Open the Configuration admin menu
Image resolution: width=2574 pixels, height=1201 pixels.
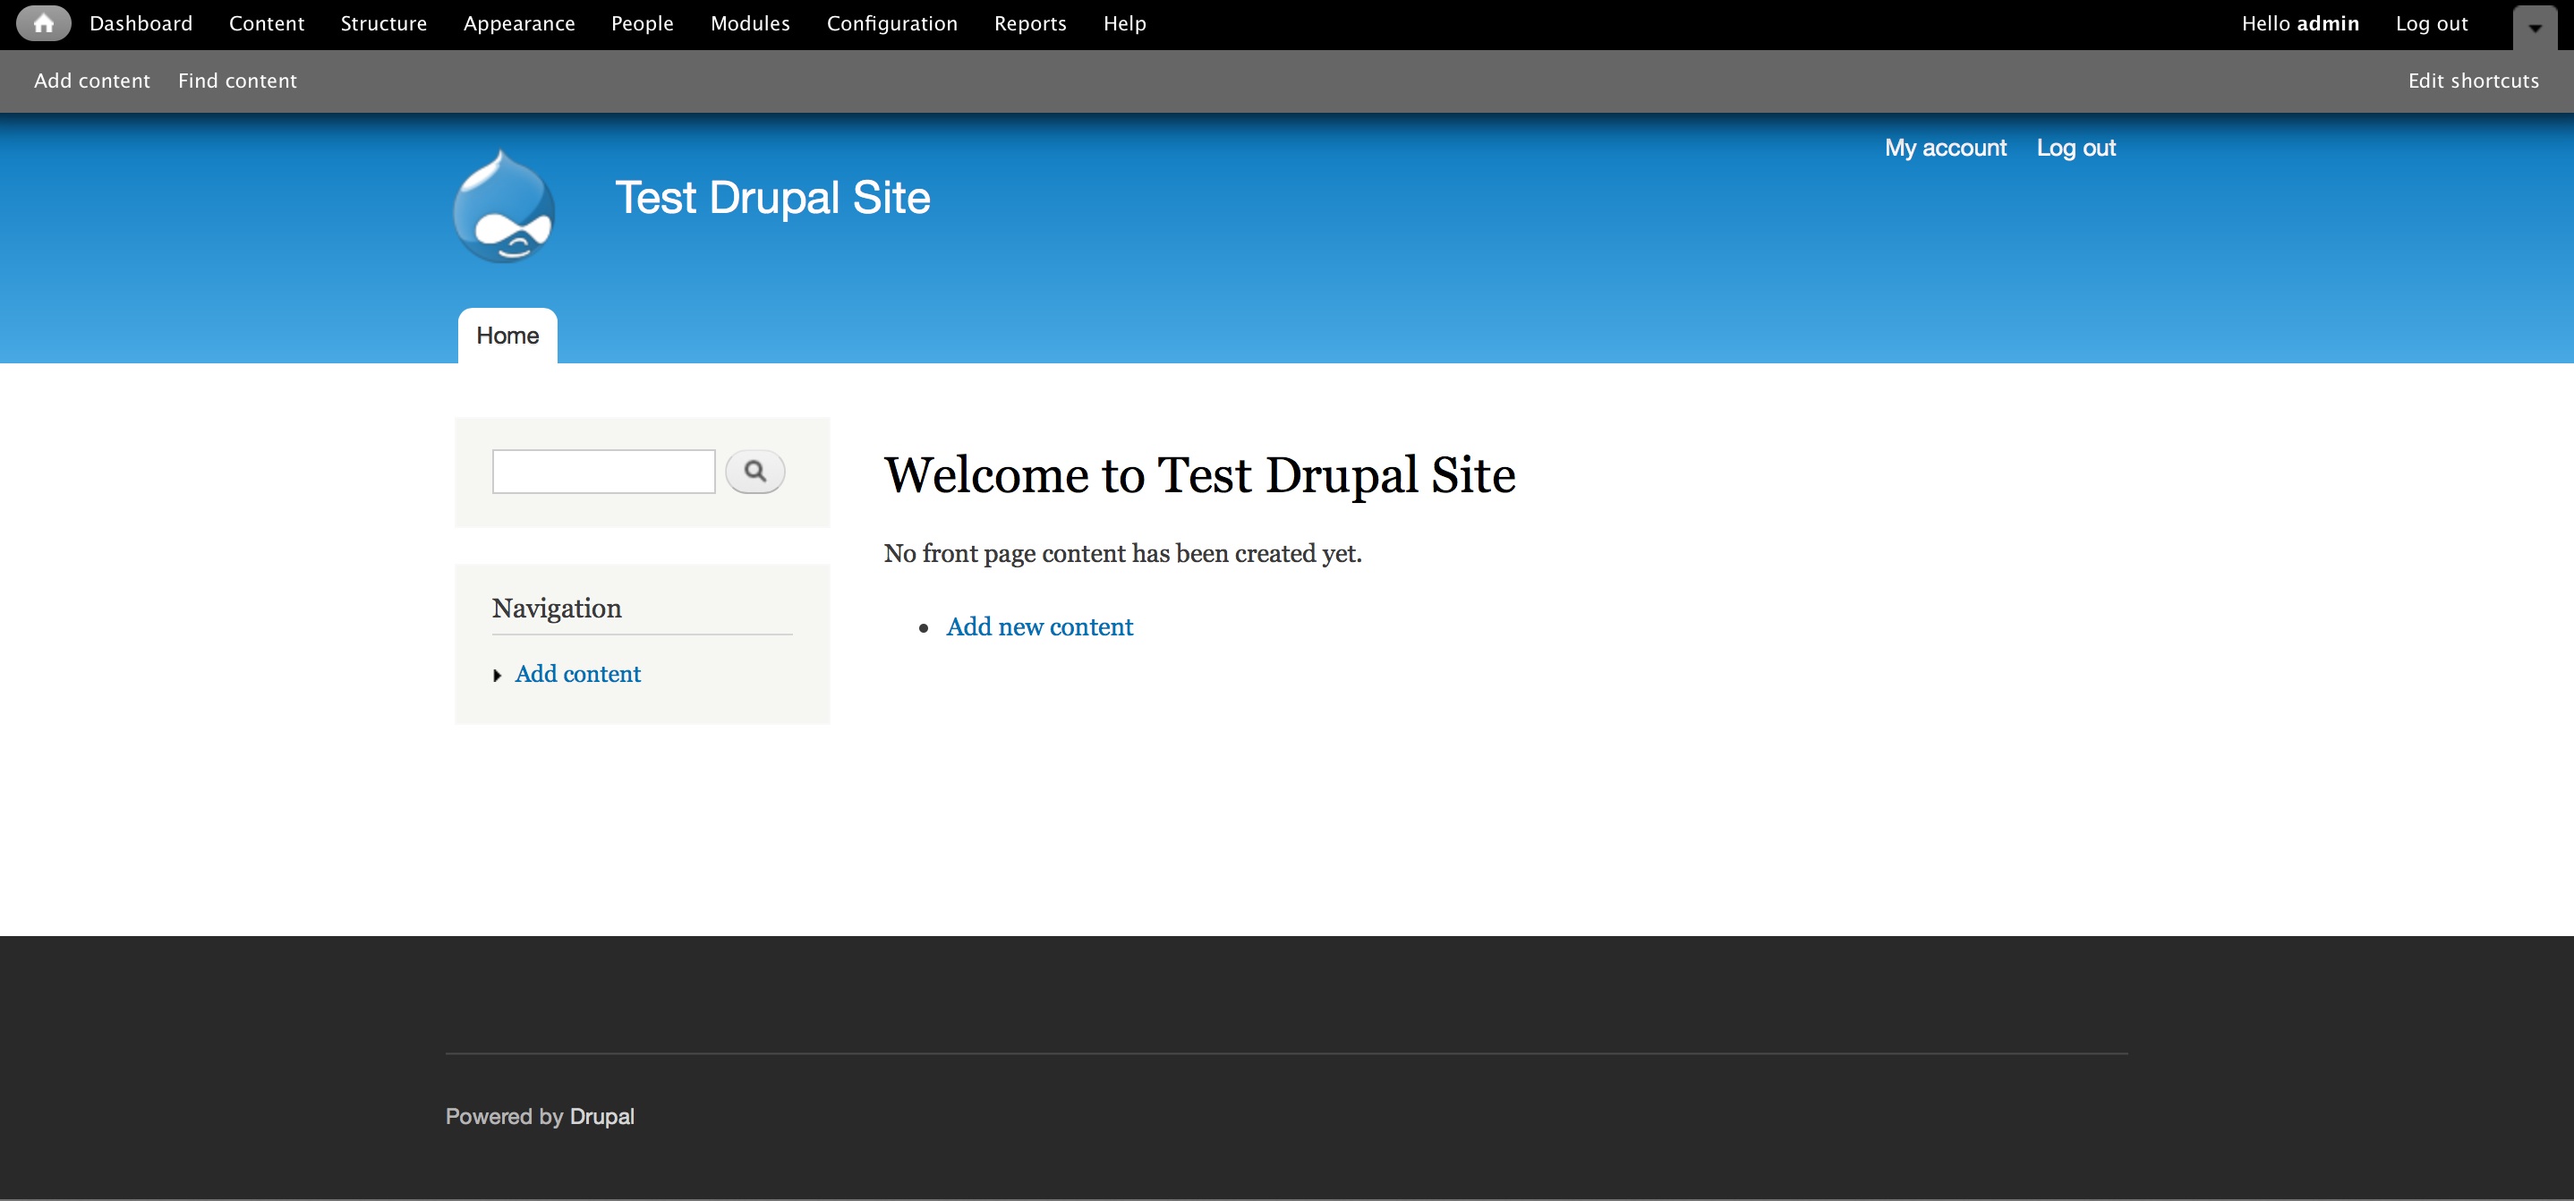(x=891, y=23)
